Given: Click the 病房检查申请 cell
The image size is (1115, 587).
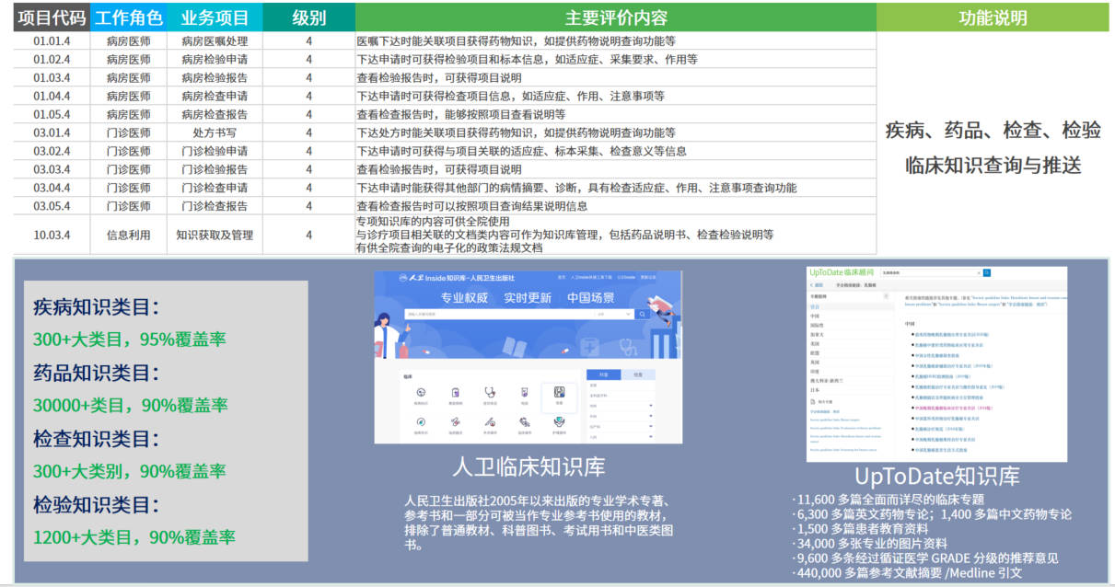Looking at the screenshot, I should coord(215,97).
